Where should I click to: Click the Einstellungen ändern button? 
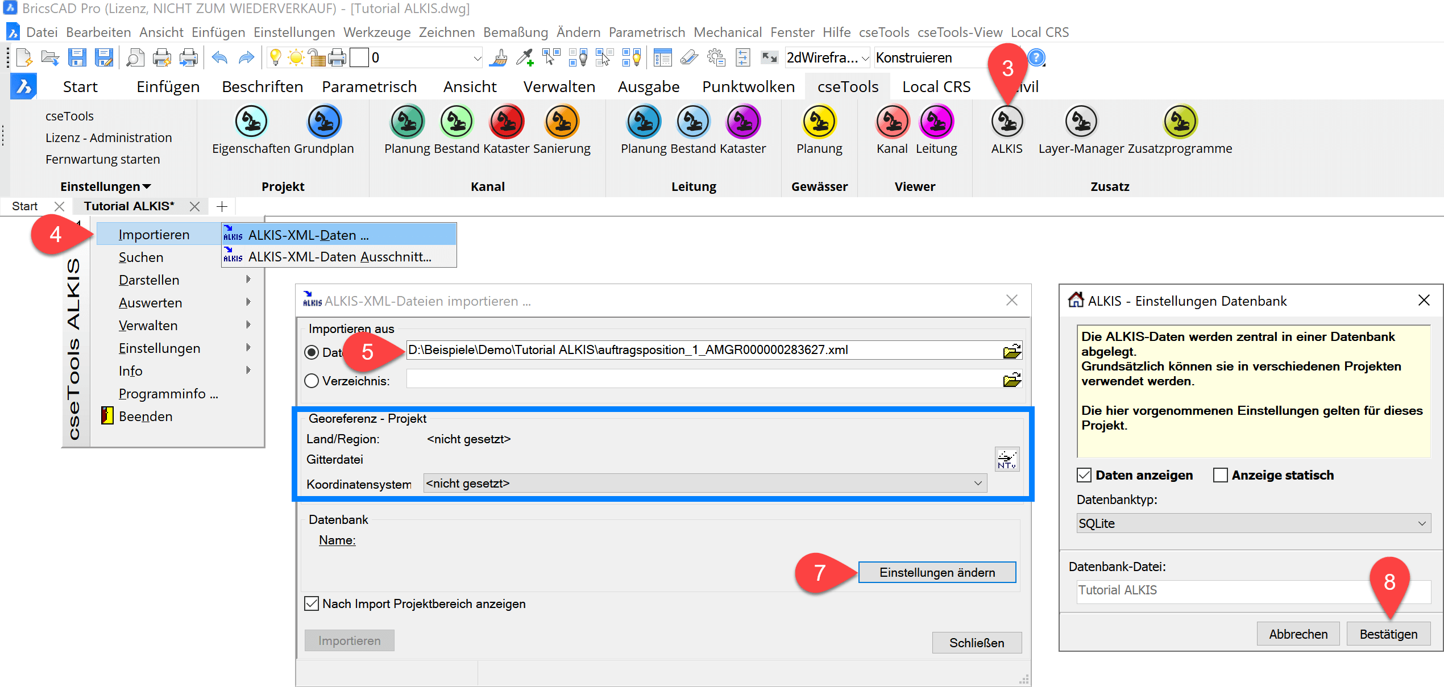coord(937,572)
